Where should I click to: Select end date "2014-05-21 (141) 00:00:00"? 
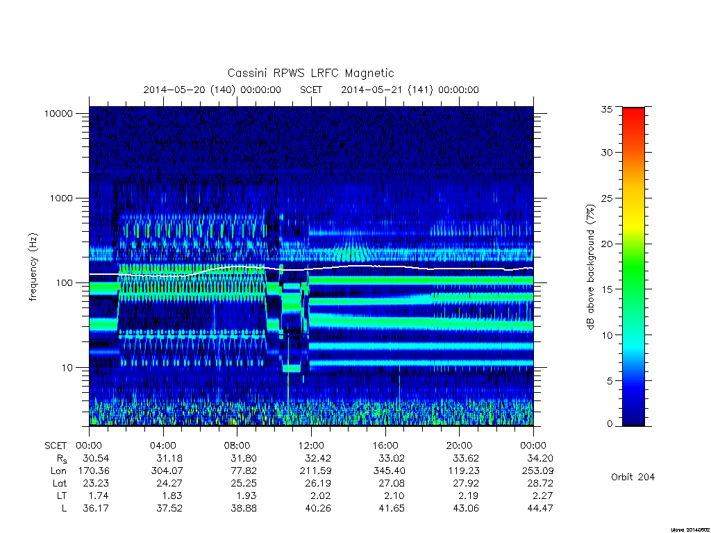410,90
